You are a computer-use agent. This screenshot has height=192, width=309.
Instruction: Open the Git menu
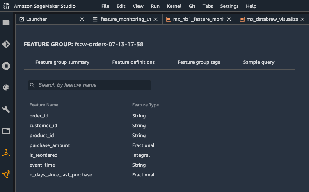click(x=192, y=6)
